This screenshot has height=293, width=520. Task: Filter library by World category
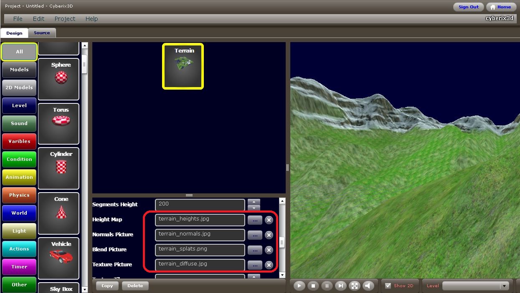pos(19,213)
